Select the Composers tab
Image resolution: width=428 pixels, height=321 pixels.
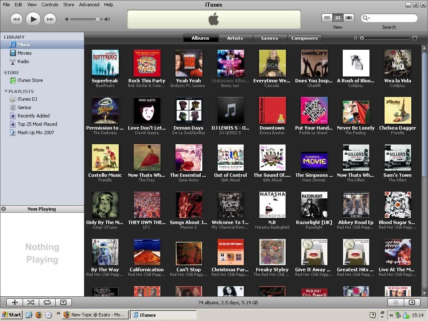coord(305,38)
